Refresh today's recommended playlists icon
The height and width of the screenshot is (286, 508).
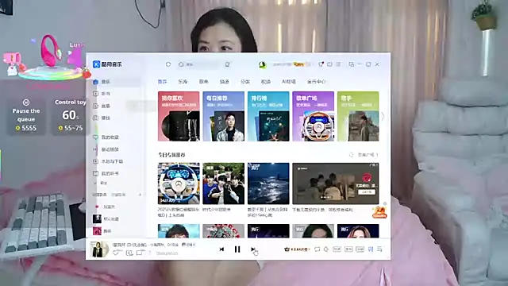point(351,155)
